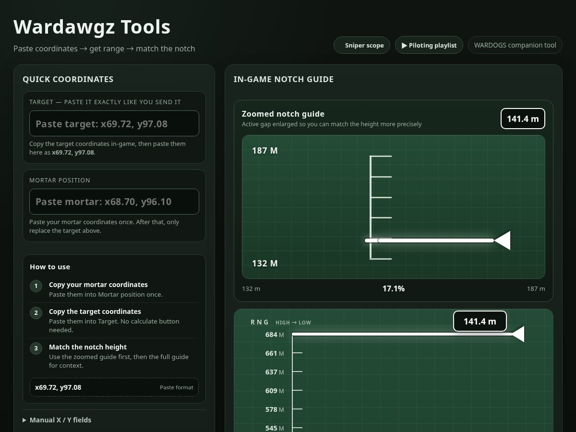Focus the Paste mortar input field

(x=114, y=202)
